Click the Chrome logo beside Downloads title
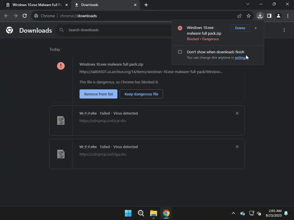Screen dimensions: 294x220 point(9,30)
